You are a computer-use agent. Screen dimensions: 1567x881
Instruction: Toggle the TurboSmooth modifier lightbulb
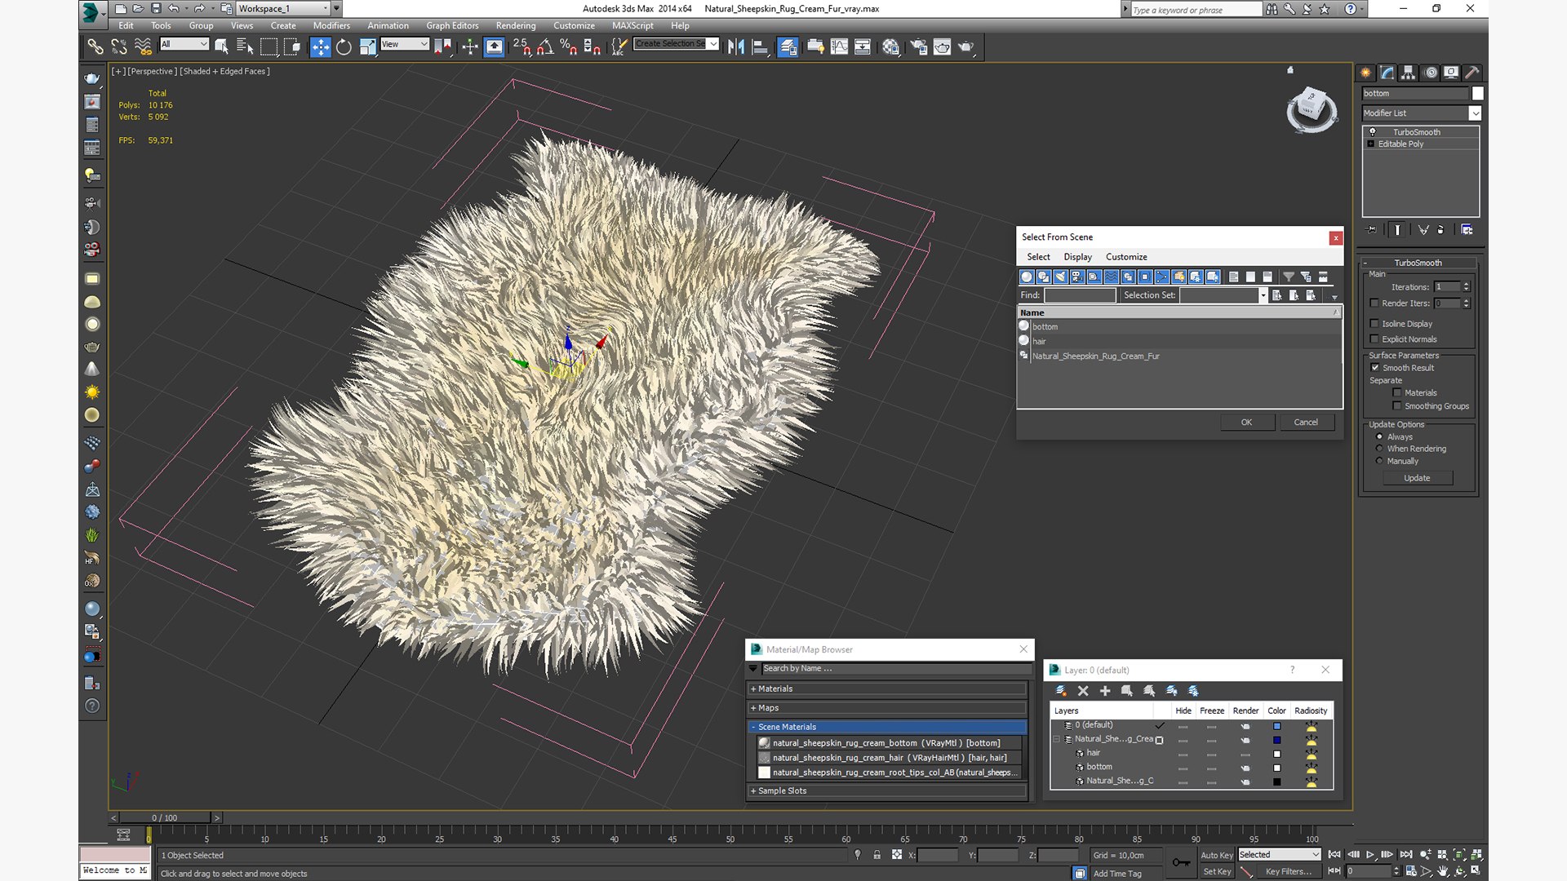pos(1372,132)
